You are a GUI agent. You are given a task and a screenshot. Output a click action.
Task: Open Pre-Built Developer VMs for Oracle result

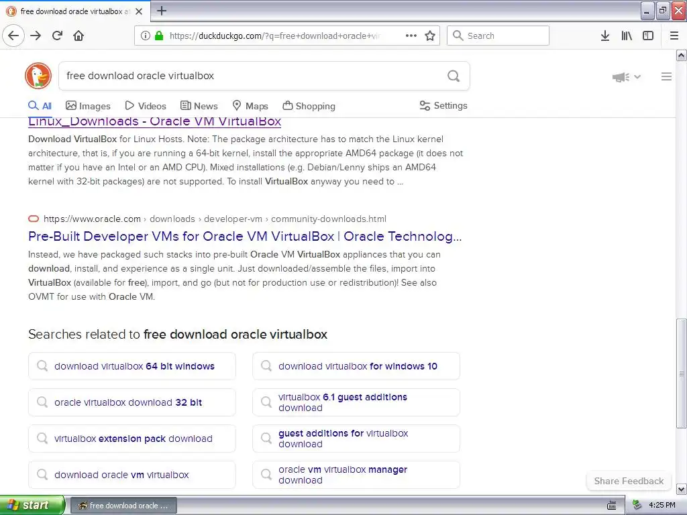coord(245,236)
